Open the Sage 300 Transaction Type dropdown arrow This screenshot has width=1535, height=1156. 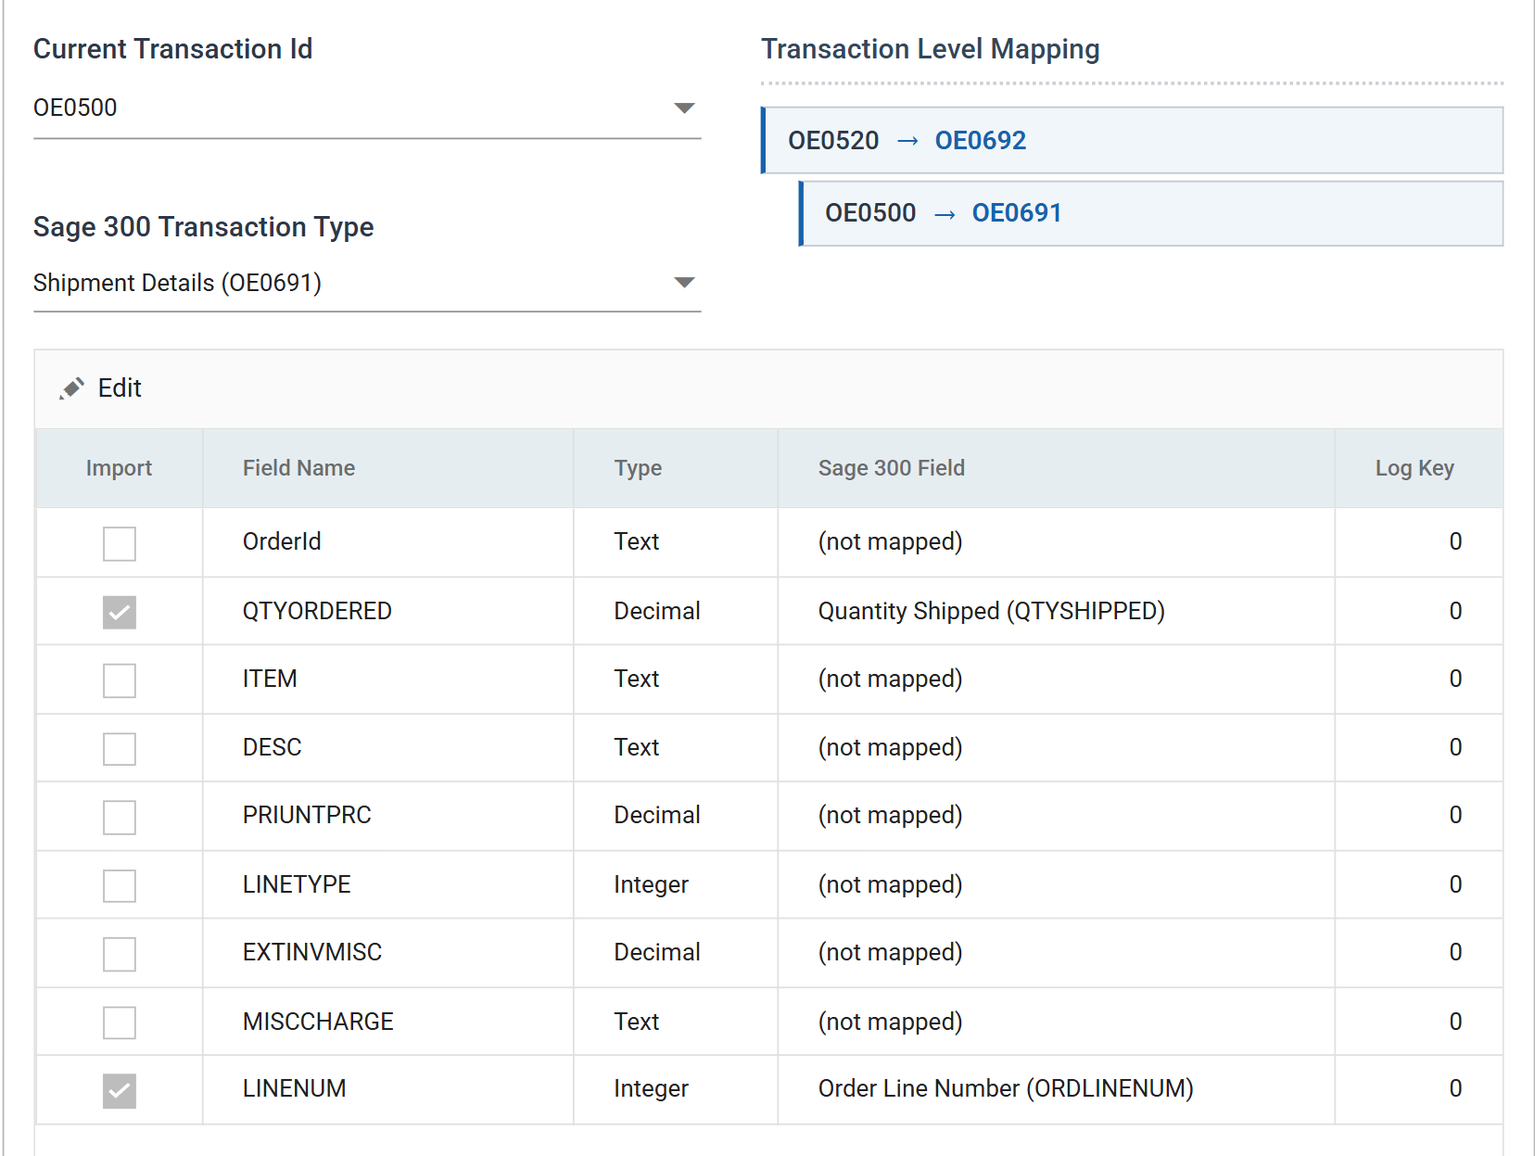[684, 283]
